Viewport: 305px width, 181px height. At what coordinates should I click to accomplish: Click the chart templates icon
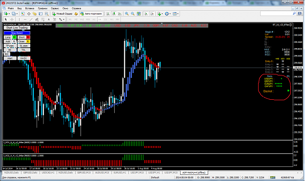point(175,14)
